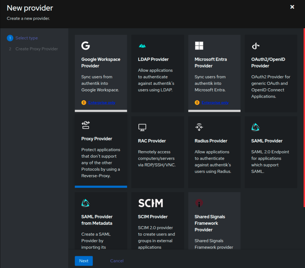Click the OAuth2/OpenID Provider logo icon
305x268 pixels.
(256, 46)
